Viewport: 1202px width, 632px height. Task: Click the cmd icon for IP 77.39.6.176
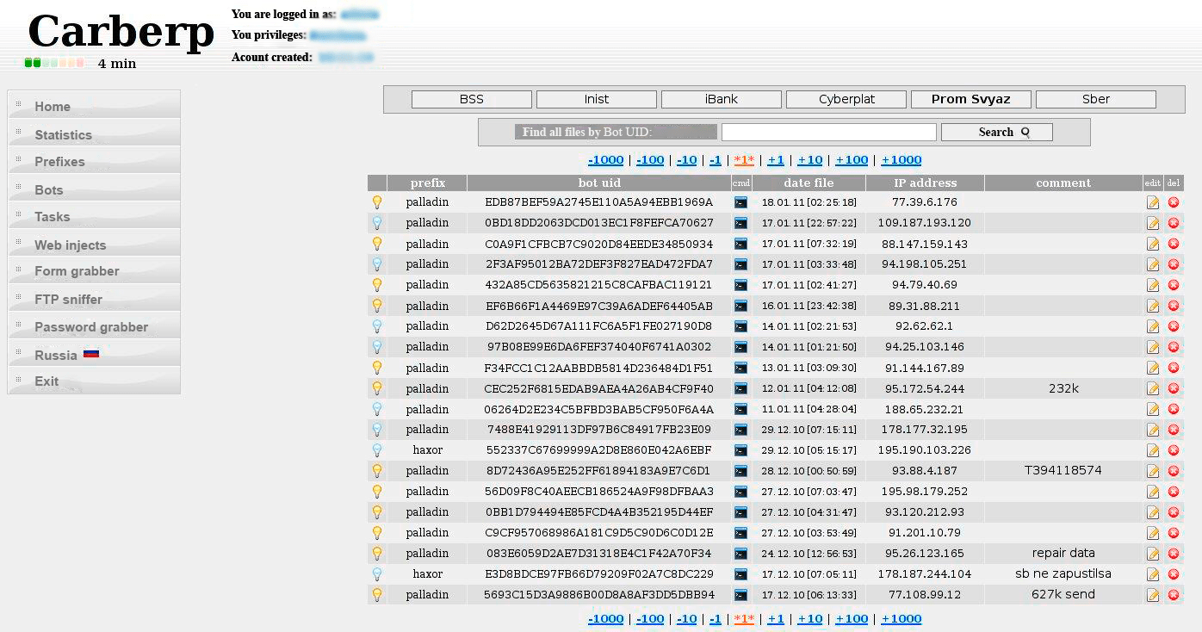pos(740,202)
